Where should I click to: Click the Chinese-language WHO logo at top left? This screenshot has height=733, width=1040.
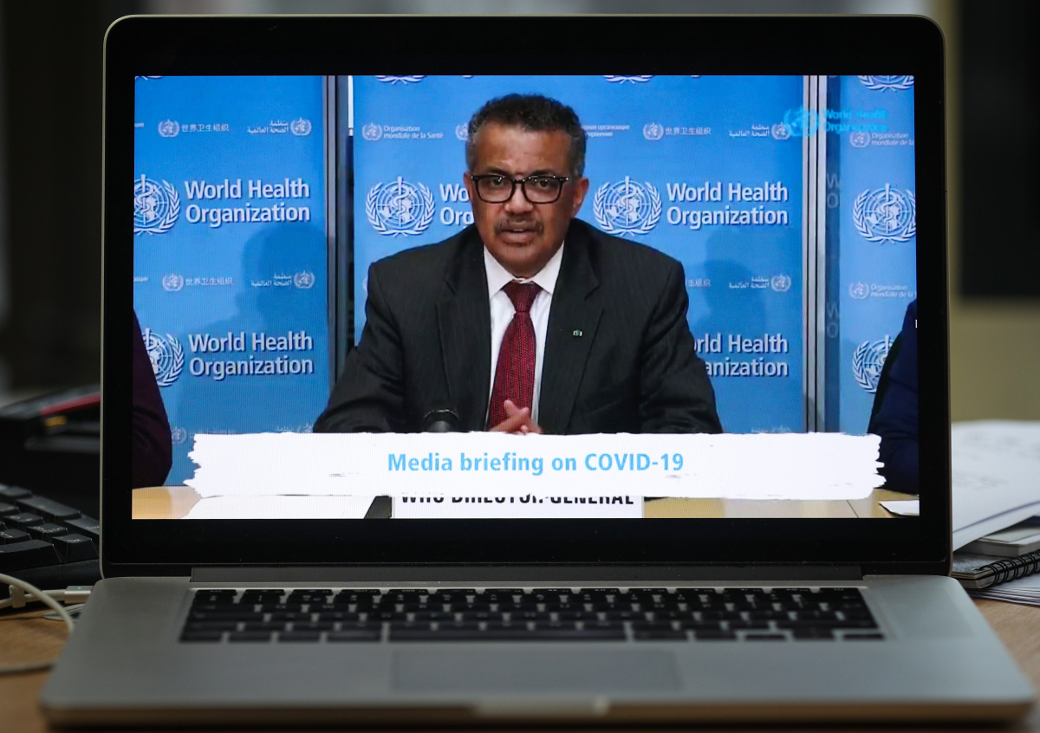coord(193,127)
